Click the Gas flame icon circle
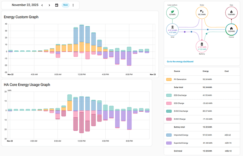The image size is (243, 156). (x=231, y=13)
